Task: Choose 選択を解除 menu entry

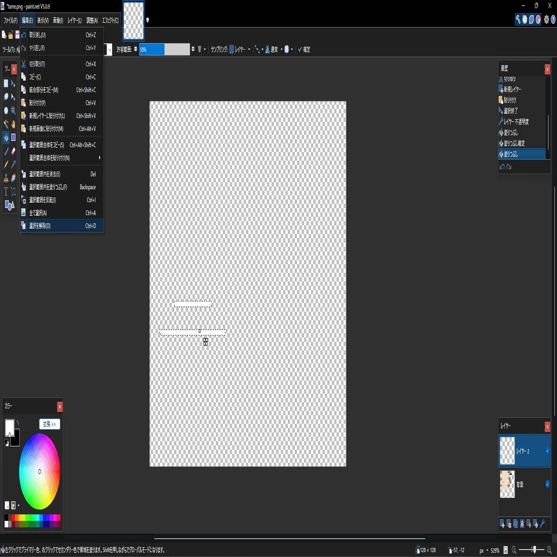Action: pos(62,226)
